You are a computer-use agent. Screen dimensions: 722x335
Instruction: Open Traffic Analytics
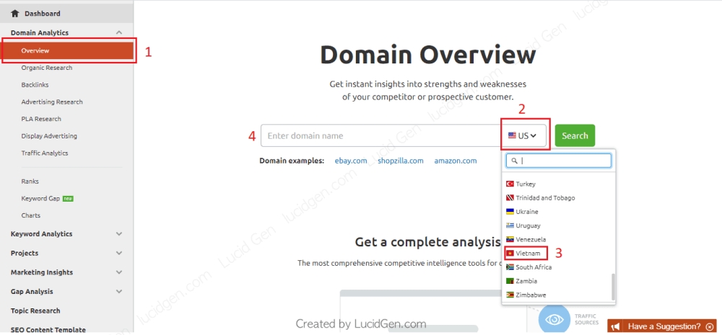(44, 153)
